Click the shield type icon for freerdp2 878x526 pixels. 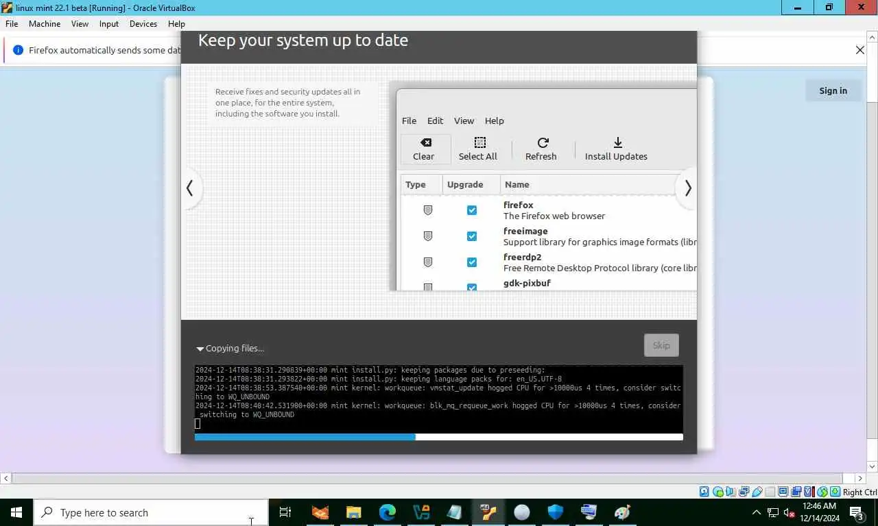[x=428, y=262]
